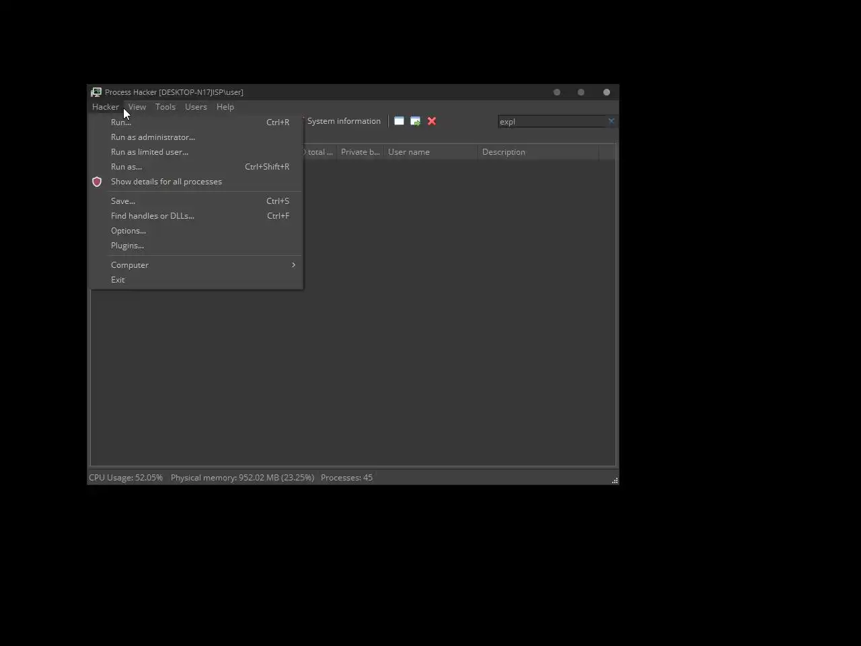The image size is (861, 646).
Task: Click the rightmost title bar circle button
Action: [607, 92]
